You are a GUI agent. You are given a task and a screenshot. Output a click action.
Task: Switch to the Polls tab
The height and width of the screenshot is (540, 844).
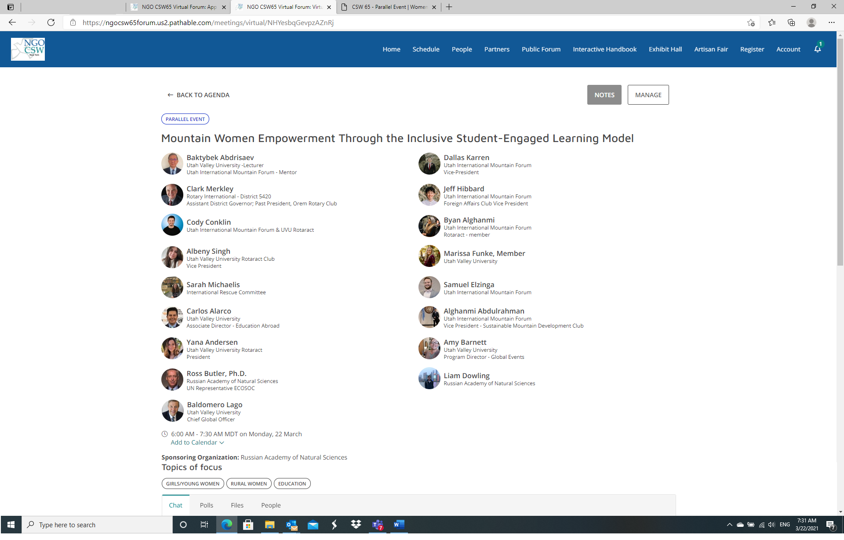[206, 505]
